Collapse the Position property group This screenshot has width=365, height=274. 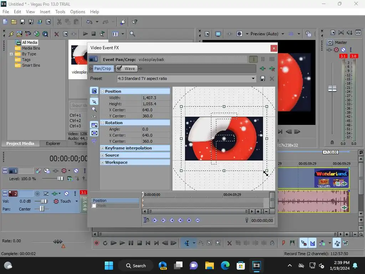tap(102, 92)
